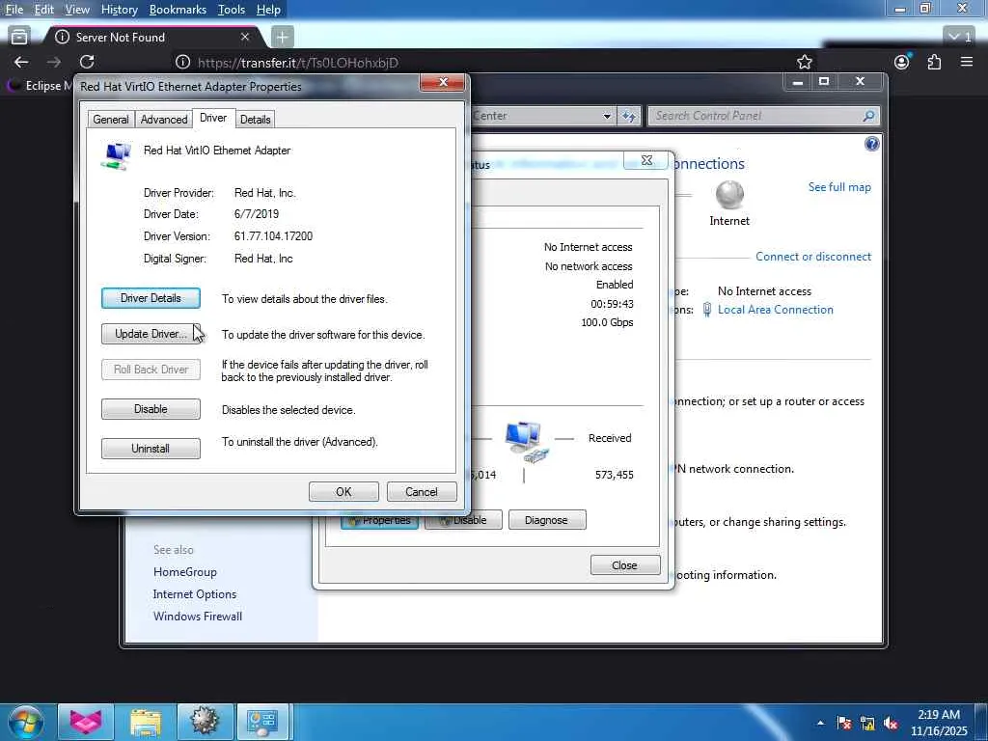Click the adapter icon in the properties dialog
Viewport: 988px width, 741px height.
click(116, 155)
